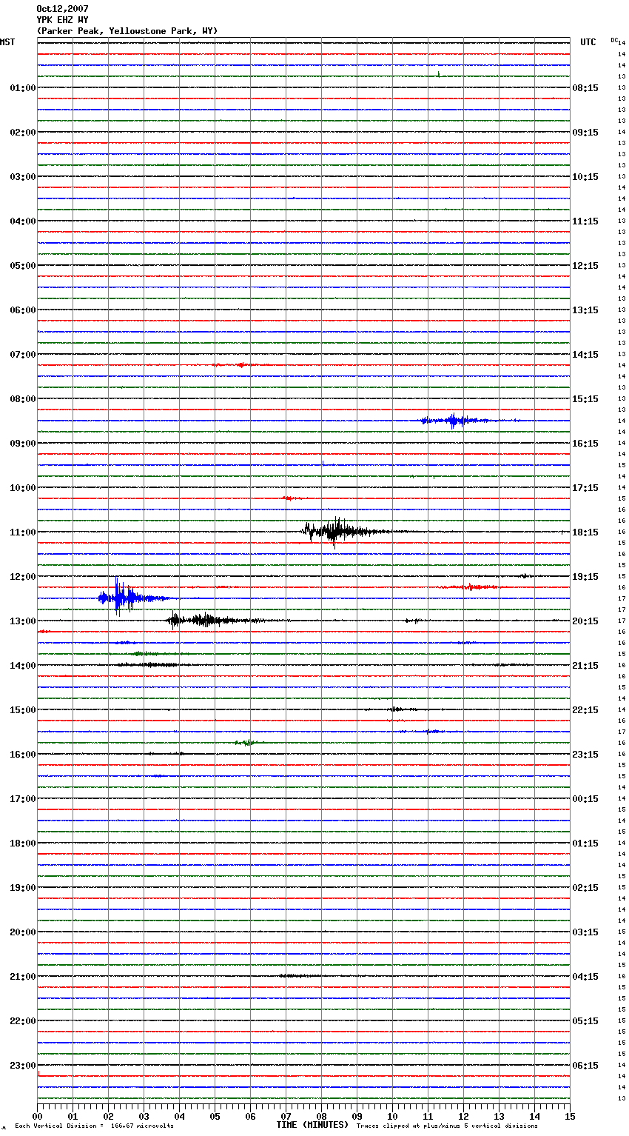Click the 17:00 MST time label
Screen dimensions: 629x1136
pyautogui.click(x=22, y=799)
